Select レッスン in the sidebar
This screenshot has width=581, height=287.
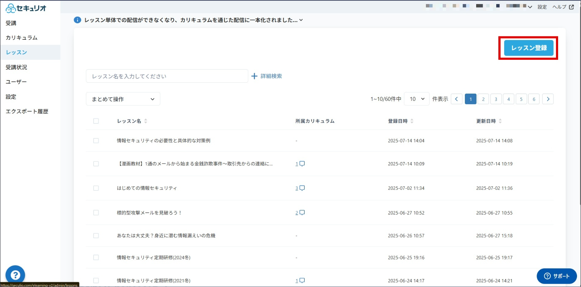pyautogui.click(x=30, y=52)
